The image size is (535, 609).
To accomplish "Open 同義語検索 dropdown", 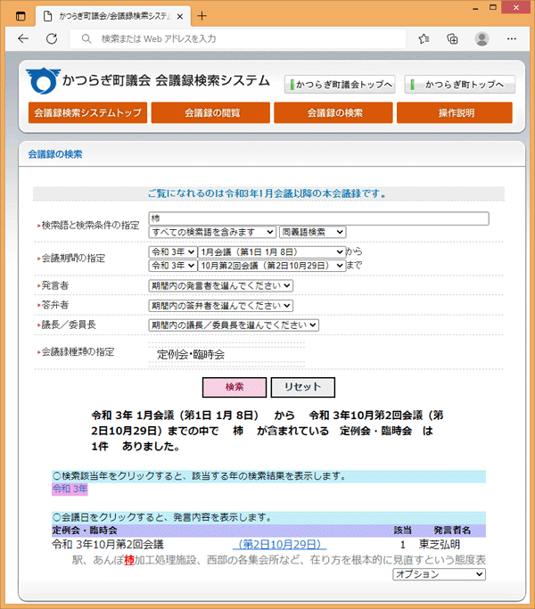I will 312,232.
